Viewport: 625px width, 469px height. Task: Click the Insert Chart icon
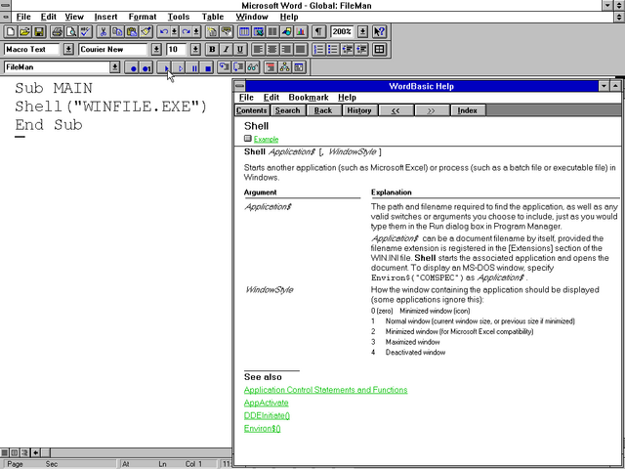coord(301,31)
